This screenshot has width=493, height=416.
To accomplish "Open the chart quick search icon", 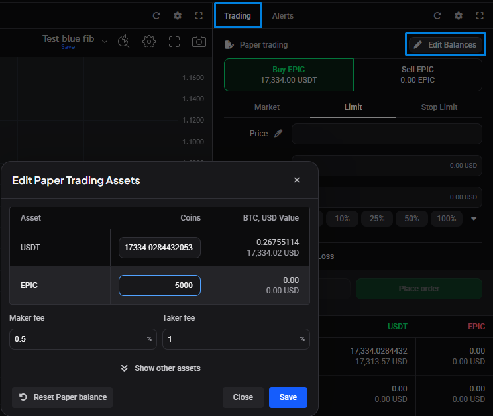I will (123, 42).
